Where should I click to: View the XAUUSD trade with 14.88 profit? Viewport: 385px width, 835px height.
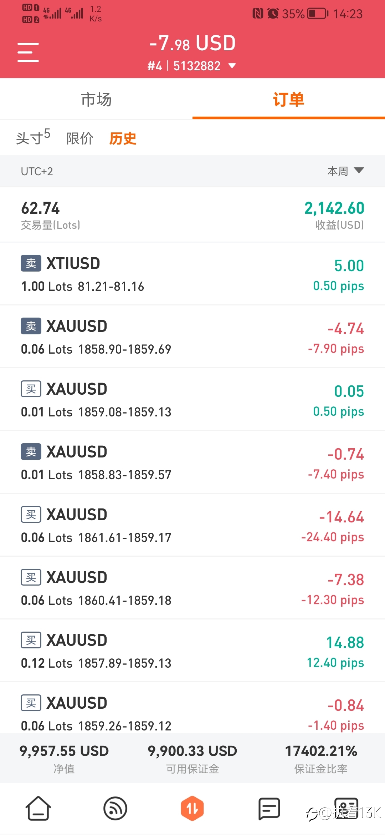192,651
